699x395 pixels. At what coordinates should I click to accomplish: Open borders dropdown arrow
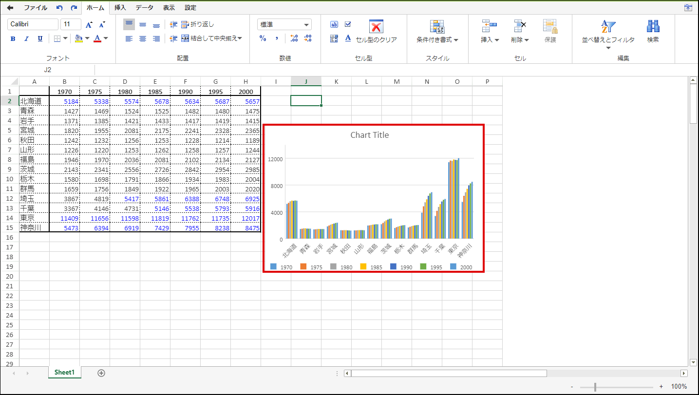tap(66, 38)
